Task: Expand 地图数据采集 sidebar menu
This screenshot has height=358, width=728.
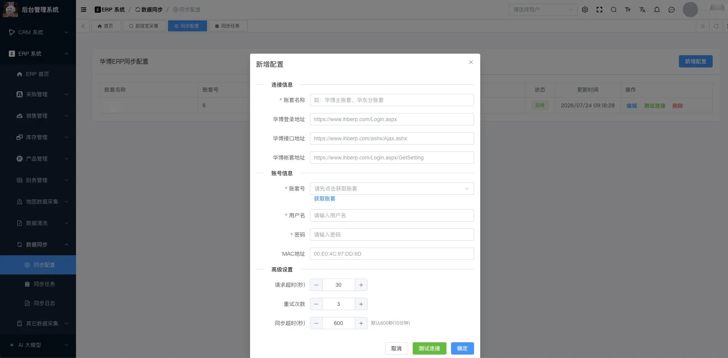Action: [x=38, y=202]
